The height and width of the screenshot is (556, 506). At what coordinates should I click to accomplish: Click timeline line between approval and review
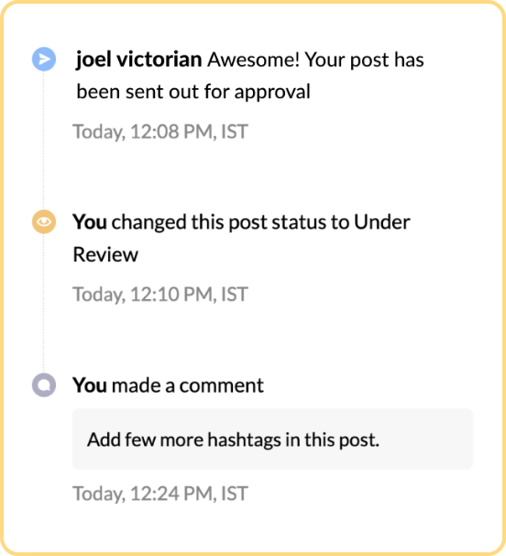(x=44, y=140)
